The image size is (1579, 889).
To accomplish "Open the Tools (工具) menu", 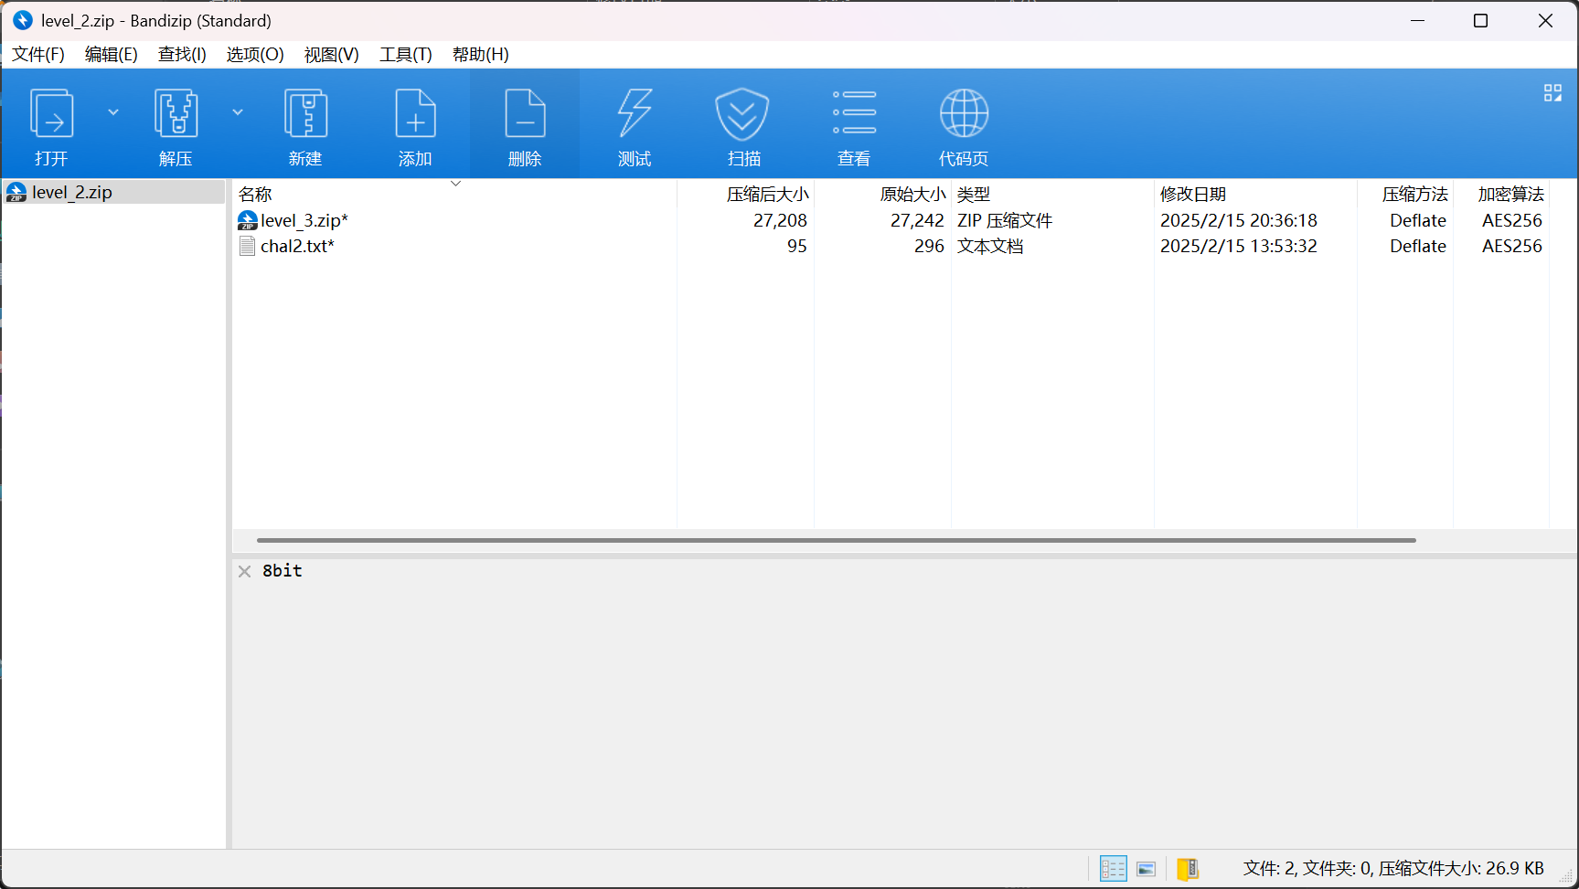I will point(406,55).
